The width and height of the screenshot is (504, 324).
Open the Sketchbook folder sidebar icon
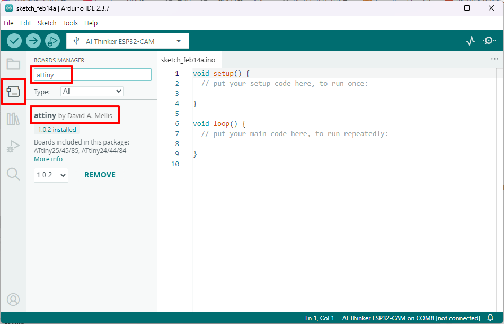pos(13,64)
